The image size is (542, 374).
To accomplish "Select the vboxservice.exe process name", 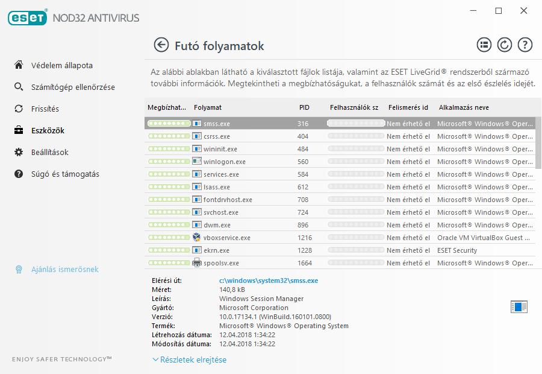I will click(x=227, y=238).
